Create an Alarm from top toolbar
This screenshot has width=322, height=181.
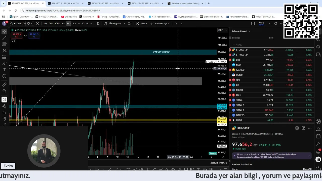141,23
